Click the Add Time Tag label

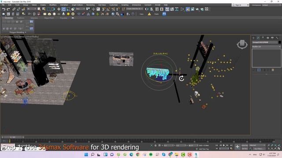204,149
